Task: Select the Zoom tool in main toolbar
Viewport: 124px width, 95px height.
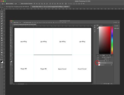Action: [x=2, y=55]
